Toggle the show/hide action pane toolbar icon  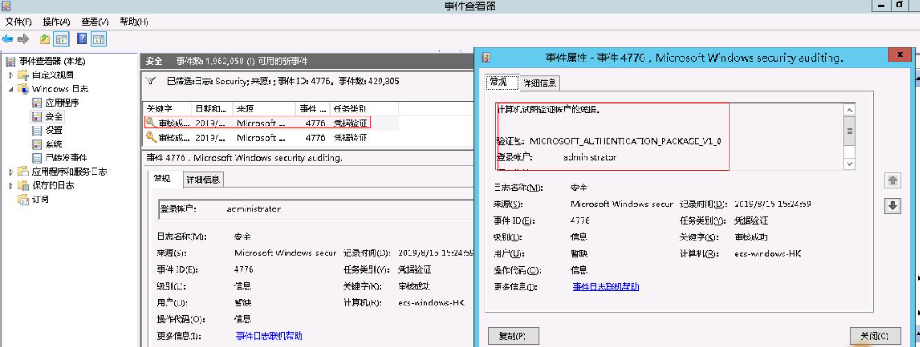(x=98, y=38)
